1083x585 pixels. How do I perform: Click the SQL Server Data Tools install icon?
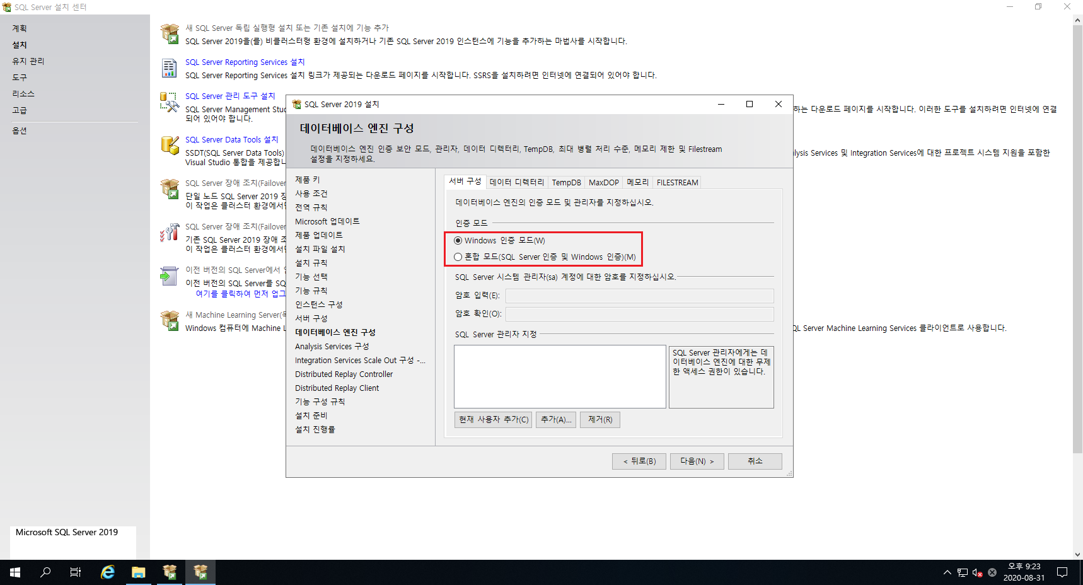(x=170, y=145)
